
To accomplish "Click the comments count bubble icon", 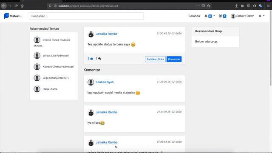I will coord(99,59).
